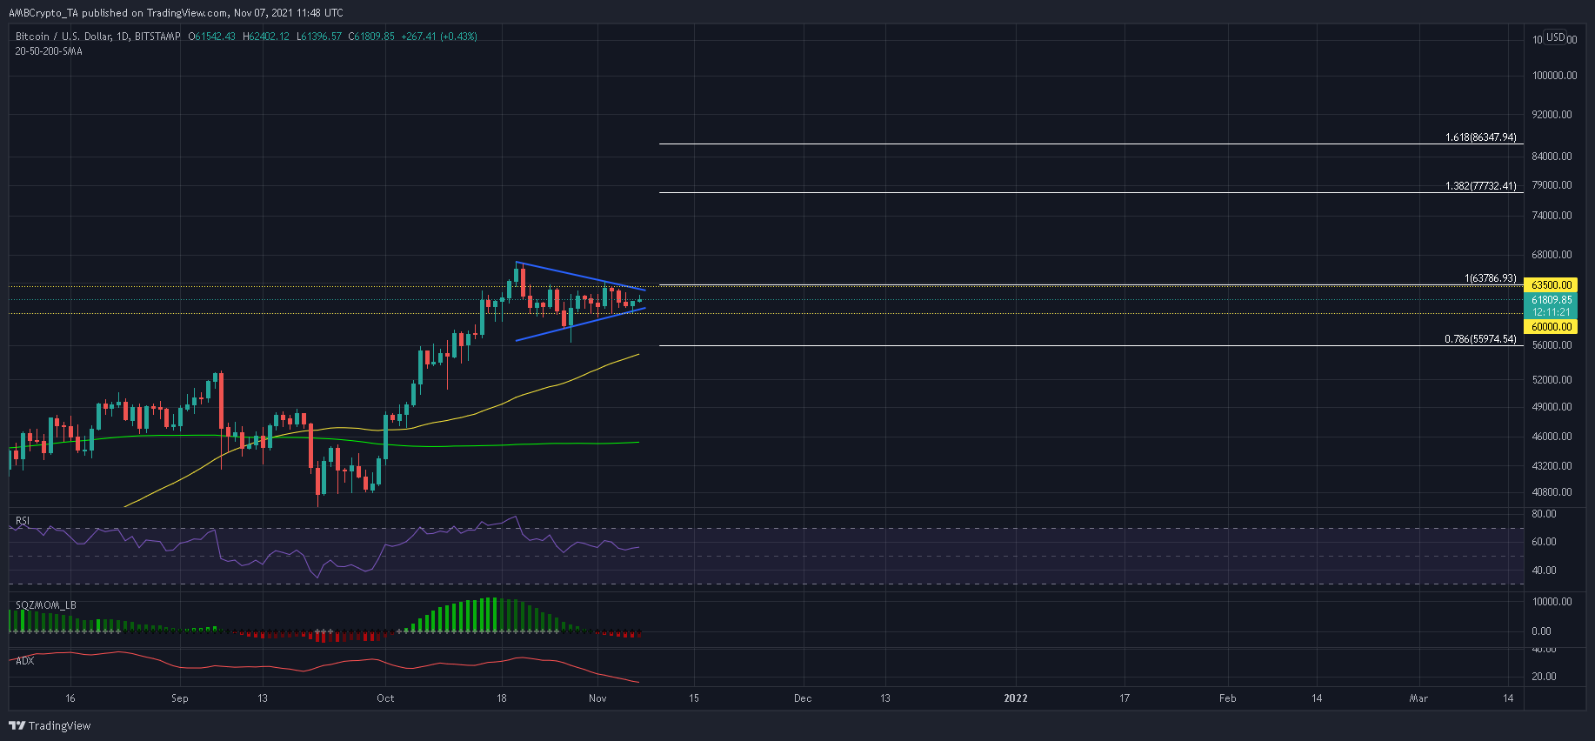Image resolution: width=1595 pixels, height=741 pixels.
Task: Click the closing price value C61809.85
Action: coord(371,37)
